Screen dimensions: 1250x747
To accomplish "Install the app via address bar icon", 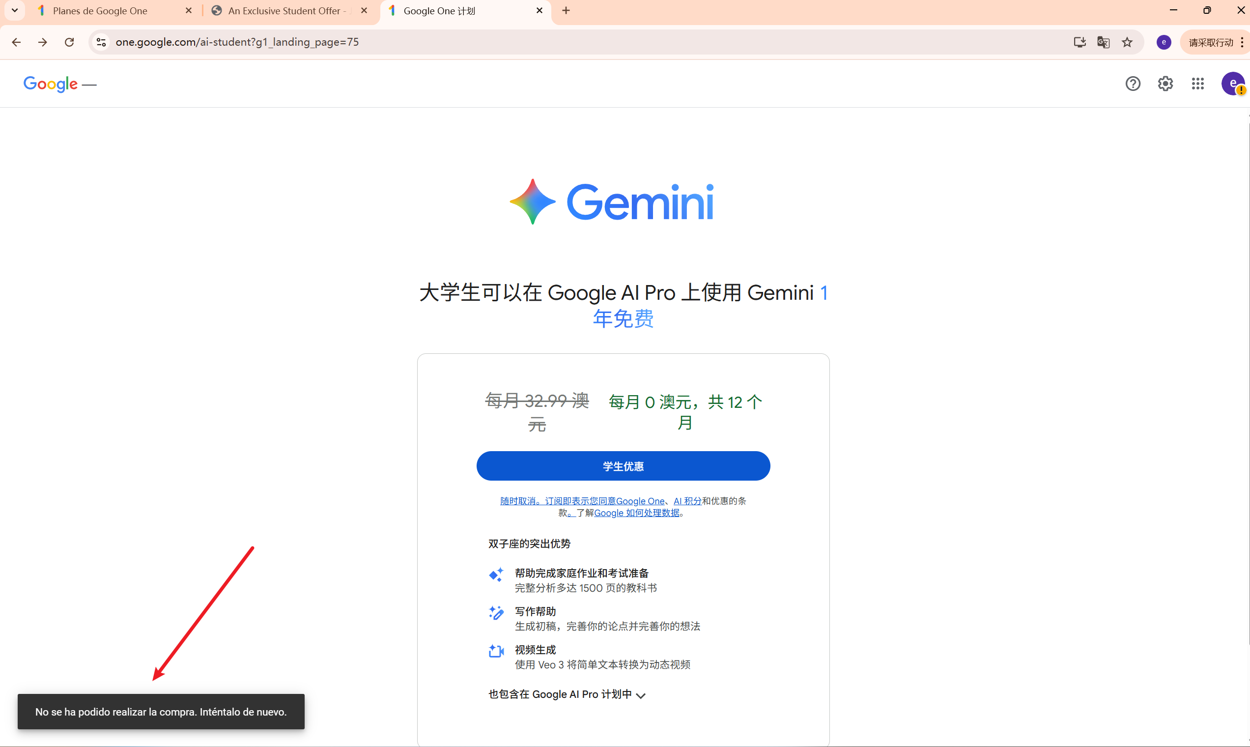I will 1080,42.
